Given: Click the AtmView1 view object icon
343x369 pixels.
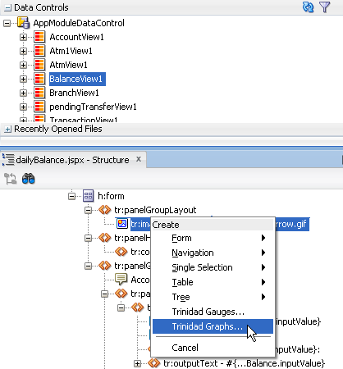Looking at the screenshot, I should point(39,65).
